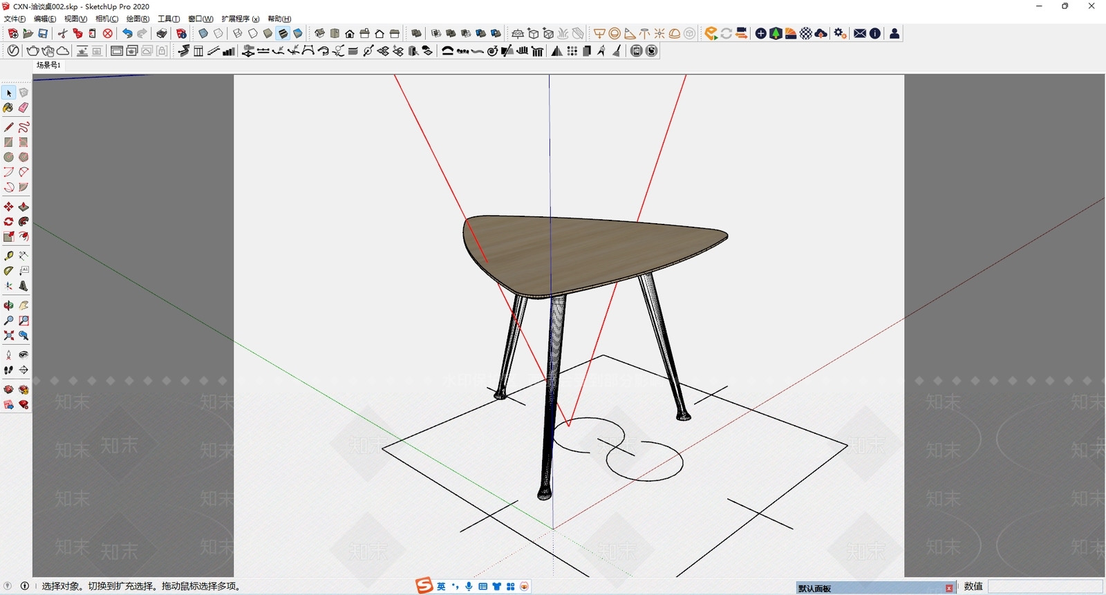This screenshot has width=1106, height=595.
Task: Save the model with floppy icon
Action: point(43,33)
